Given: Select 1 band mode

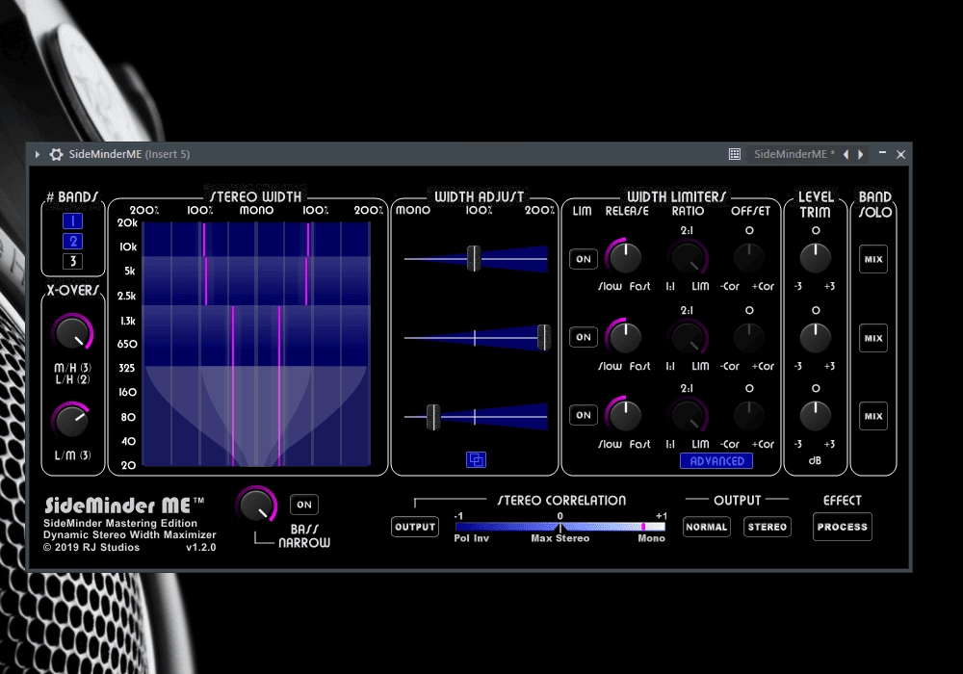Looking at the screenshot, I should click(x=72, y=221).
